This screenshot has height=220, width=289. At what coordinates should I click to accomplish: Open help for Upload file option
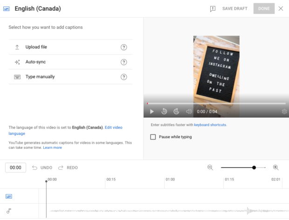tap(124, 47)
